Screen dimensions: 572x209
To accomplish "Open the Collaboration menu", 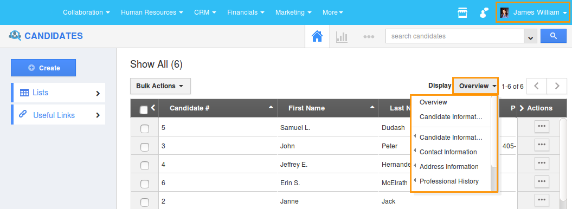I will [86, 12].
